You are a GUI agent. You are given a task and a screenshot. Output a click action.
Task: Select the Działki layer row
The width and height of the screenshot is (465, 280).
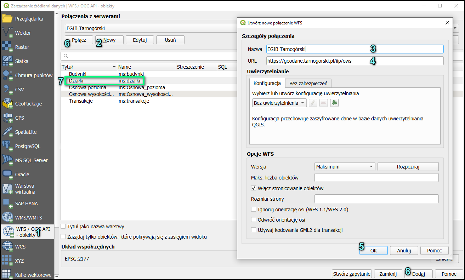(x=103, y=81)
